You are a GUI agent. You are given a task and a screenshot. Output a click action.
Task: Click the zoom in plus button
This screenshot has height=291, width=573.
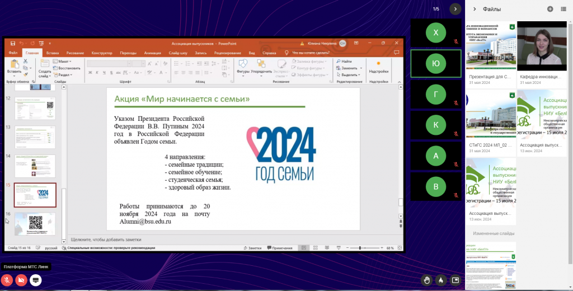382,248
